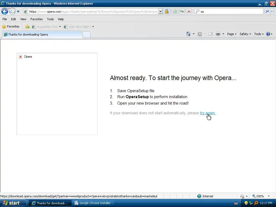The width and height of the screenshot is (276, 207).
Task: Click the Refresh green arrows icon
Action: pos(182,12)
